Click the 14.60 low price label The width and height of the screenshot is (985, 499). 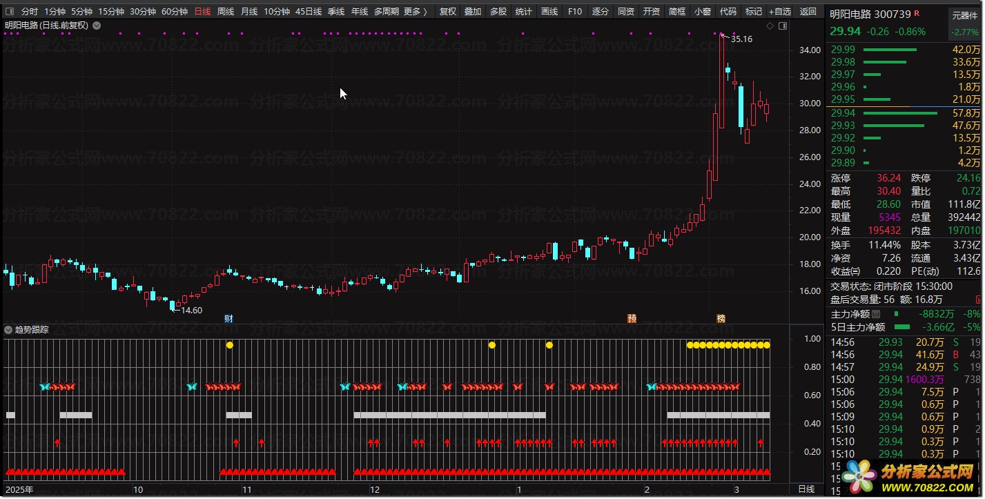(x=192, y=311)
